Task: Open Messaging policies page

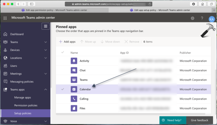Action: pyautogui.click(x=22, y=82)
